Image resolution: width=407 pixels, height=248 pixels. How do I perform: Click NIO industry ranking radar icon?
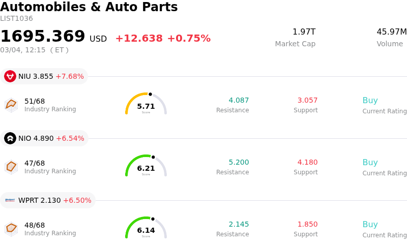click(11, 167)
